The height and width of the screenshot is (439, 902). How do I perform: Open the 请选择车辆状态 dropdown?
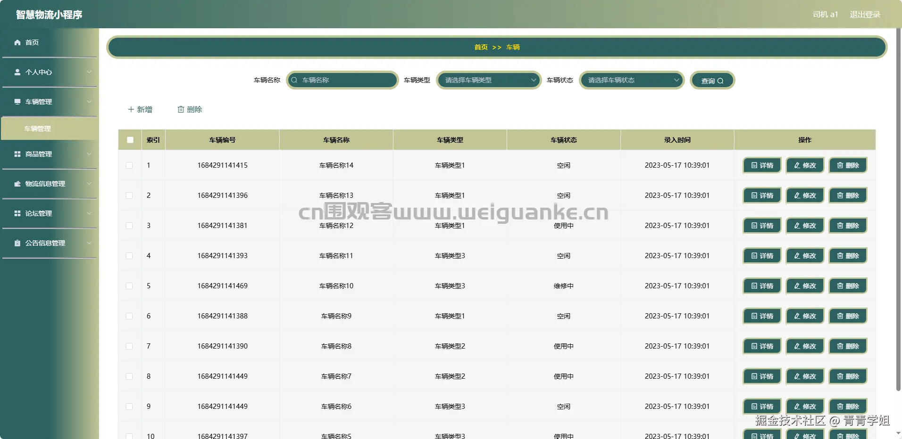pyautogui.click(x=631, y=80)
